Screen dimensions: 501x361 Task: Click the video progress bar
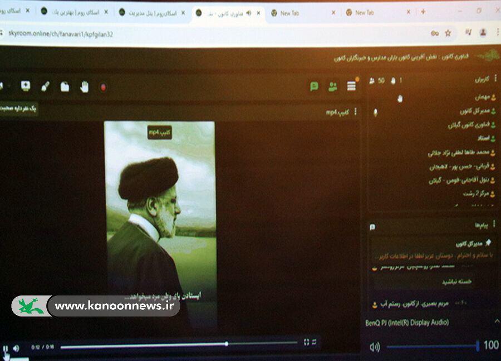tap(167, 347)
